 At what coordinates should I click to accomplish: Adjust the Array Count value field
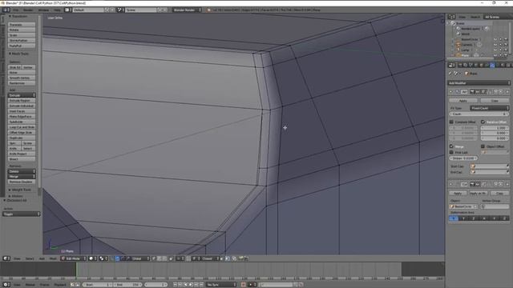click(x=479, y=114)
